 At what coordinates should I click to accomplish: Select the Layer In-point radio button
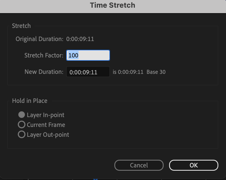[x=22, y=115]
